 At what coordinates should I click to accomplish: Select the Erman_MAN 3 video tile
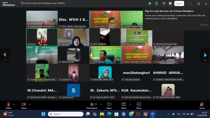[x=105, y=19]
